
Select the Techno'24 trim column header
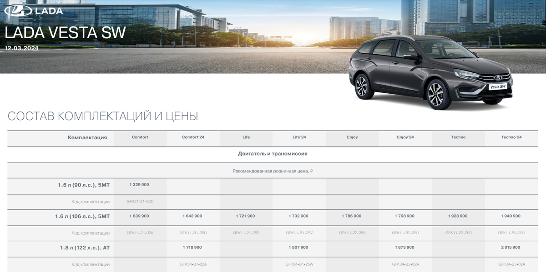point(511,137)
